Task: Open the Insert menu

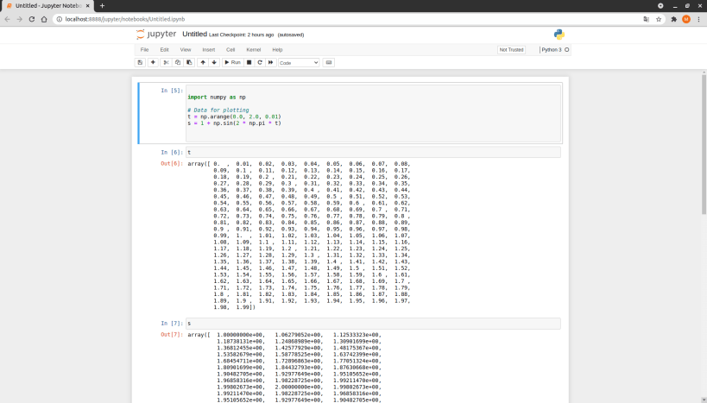Action: pos(209,49)
